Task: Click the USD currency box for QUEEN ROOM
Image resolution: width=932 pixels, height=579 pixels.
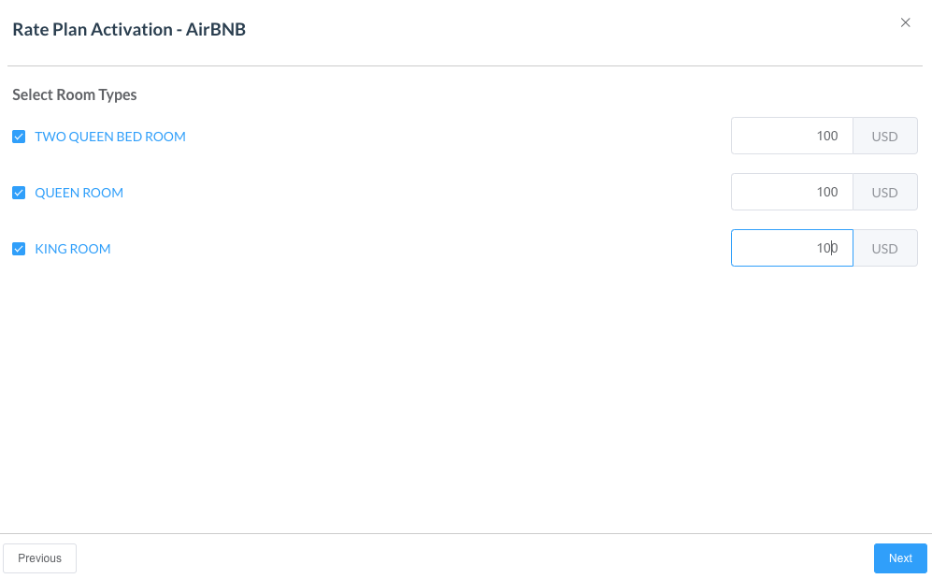Action: coord(884,192)
